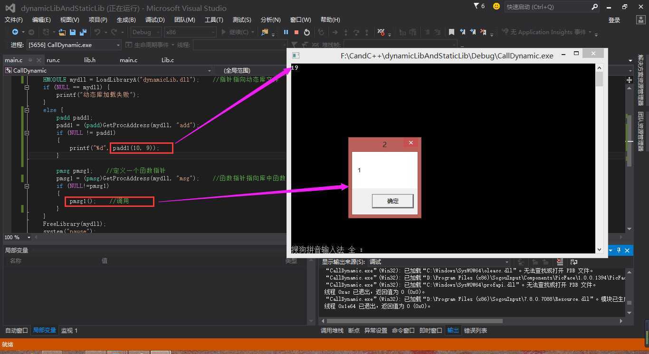Collapse the if (NULL == mydll) block
649x354 pixels.
(27, 87)
